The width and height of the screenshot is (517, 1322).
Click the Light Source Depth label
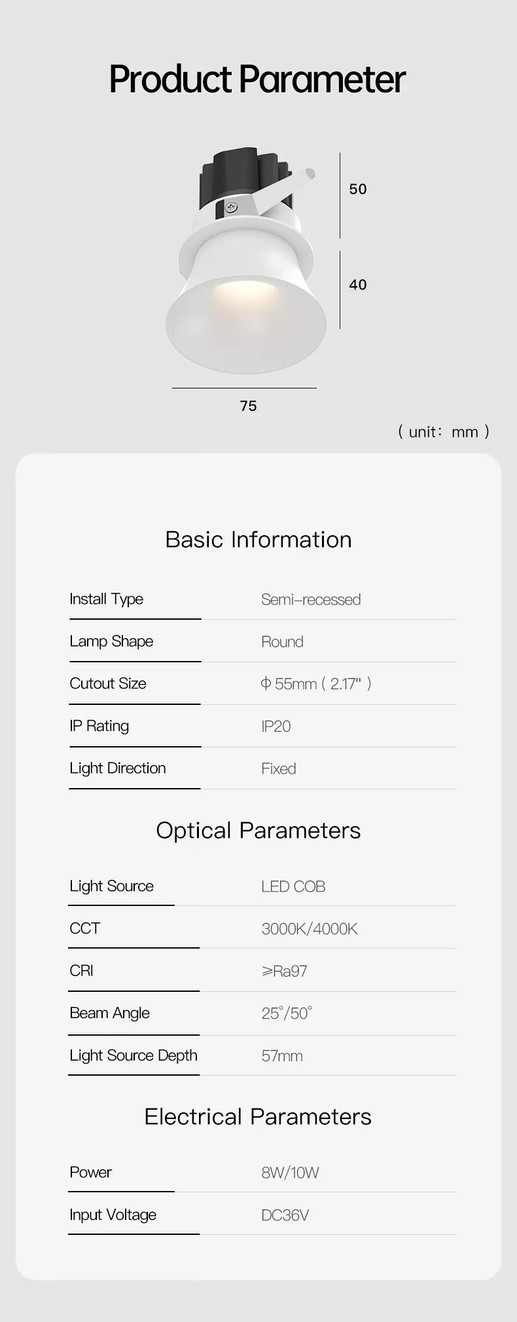point(134,1056)
